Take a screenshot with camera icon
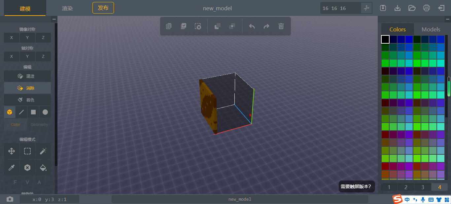The height and width of the screenshot is (204, 451). point(10,199)
